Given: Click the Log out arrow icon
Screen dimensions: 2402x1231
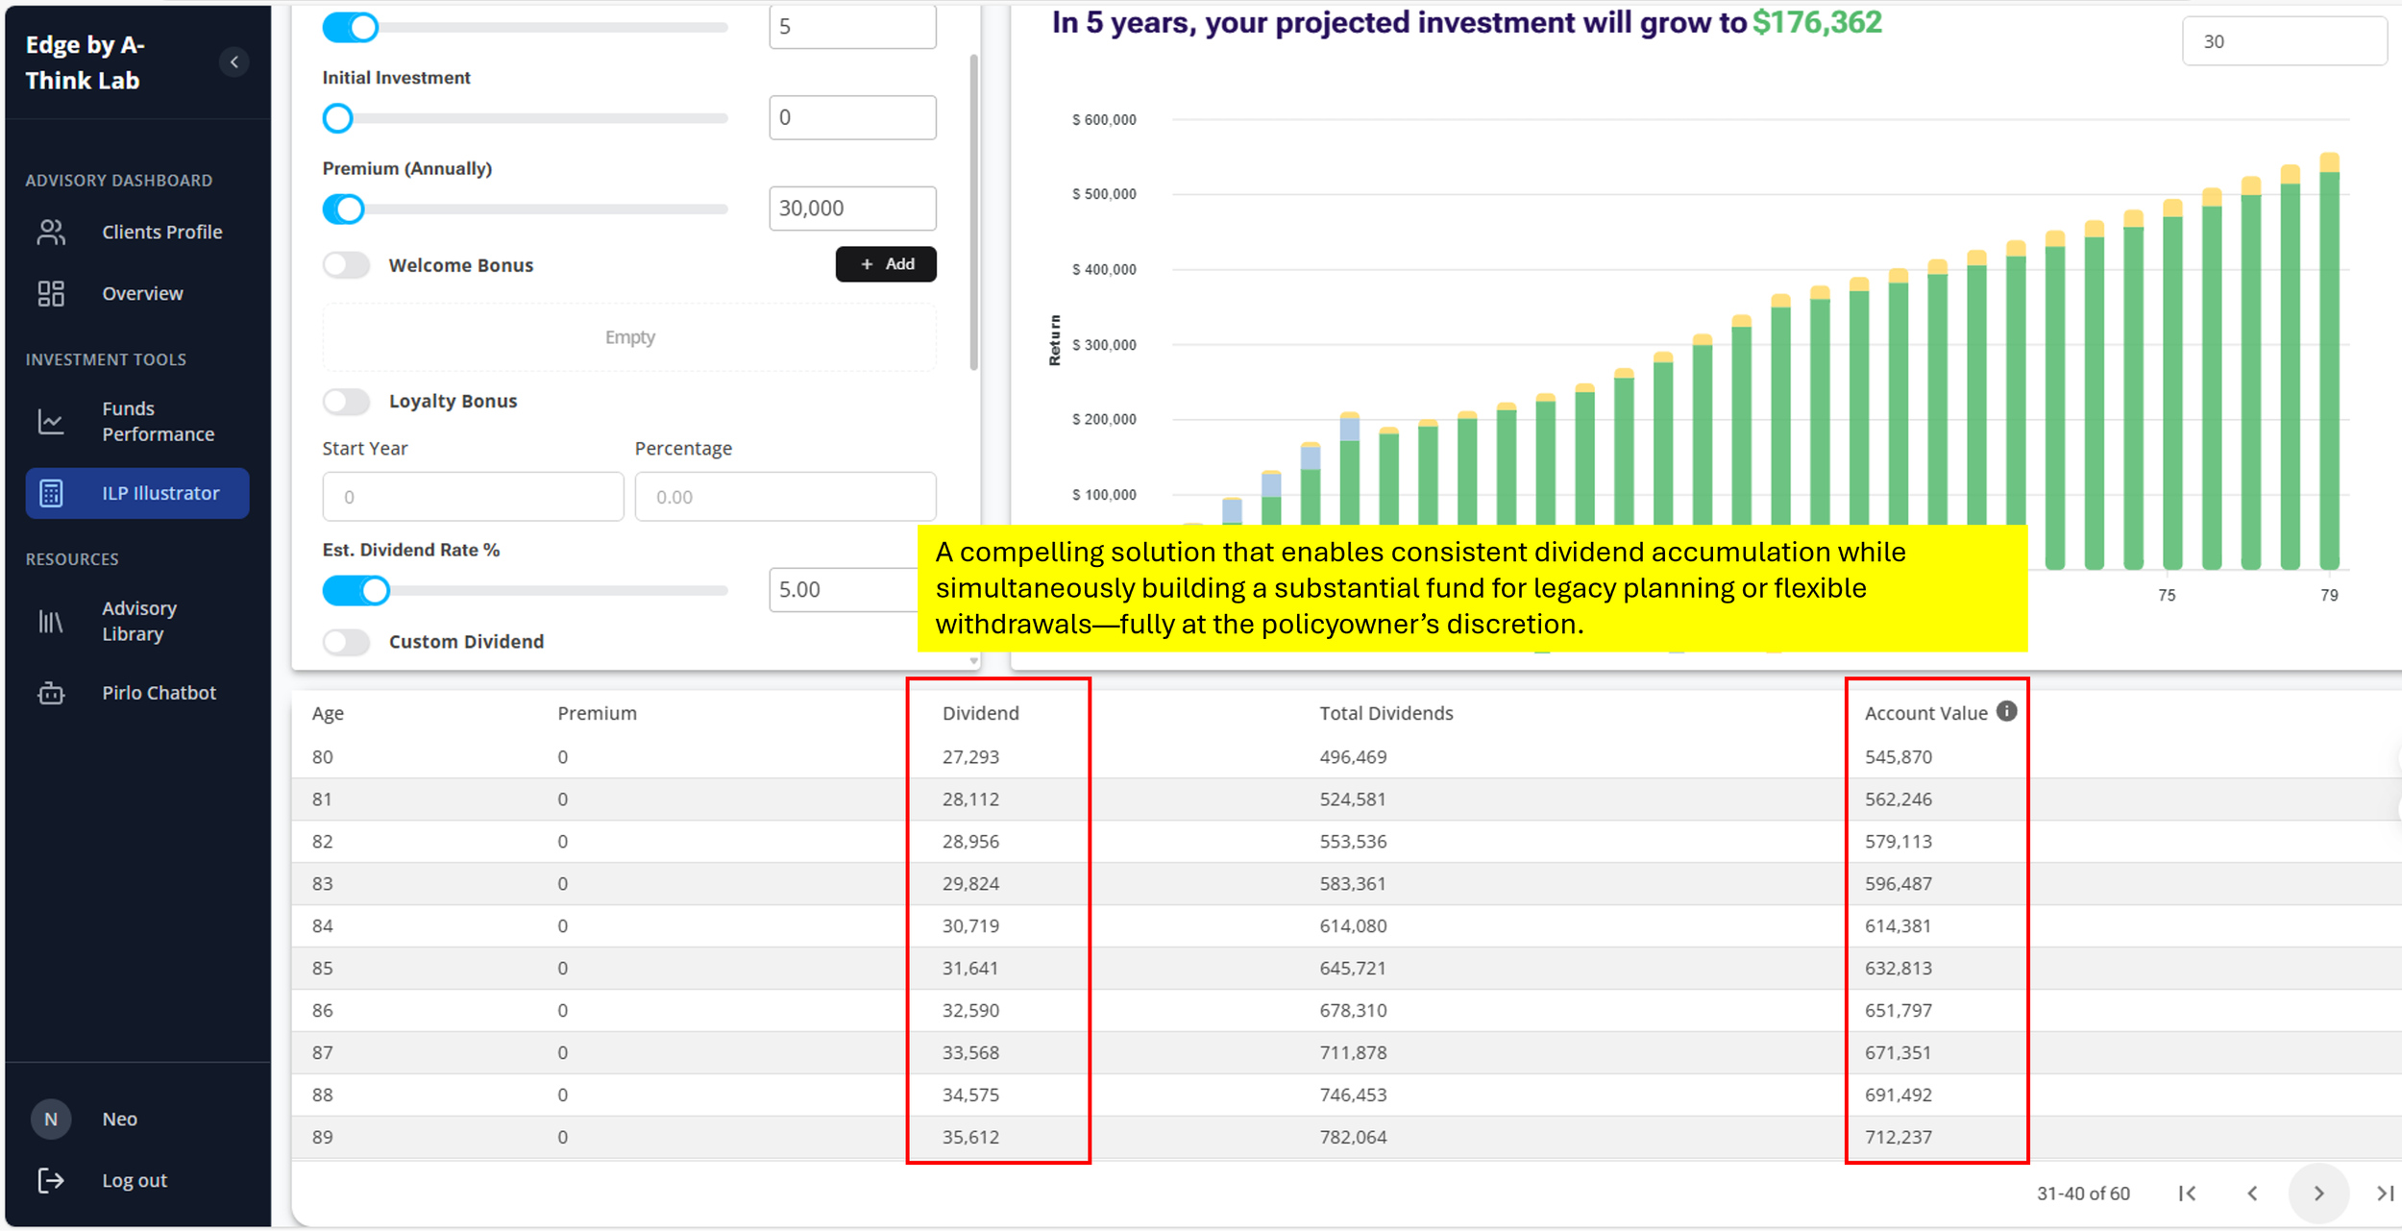Looking at the screenshot, I should pyautogui.click(x=51, y=1180).
